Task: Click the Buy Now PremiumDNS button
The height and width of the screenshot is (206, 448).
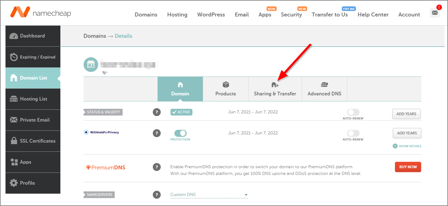Action: (x=408, y=167)
